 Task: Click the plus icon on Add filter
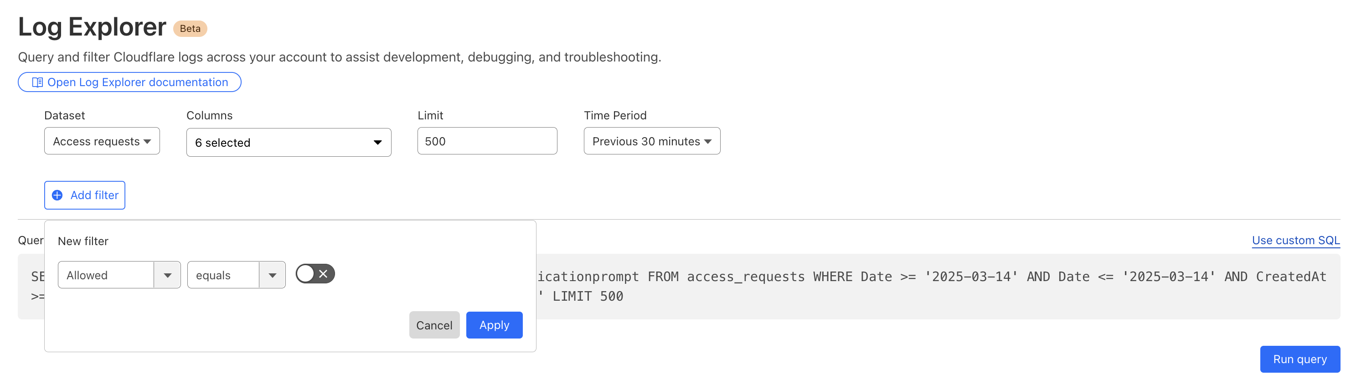tap(57, 195)
